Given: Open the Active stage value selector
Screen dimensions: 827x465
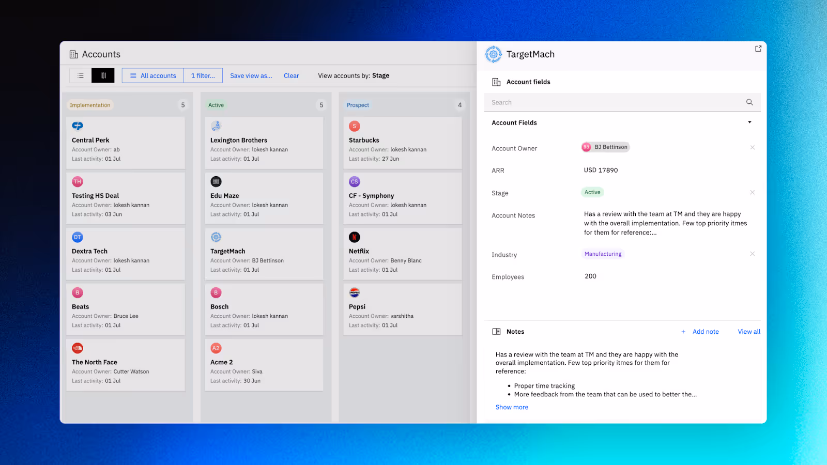Looking at the screenshot, I should [592, 192].
